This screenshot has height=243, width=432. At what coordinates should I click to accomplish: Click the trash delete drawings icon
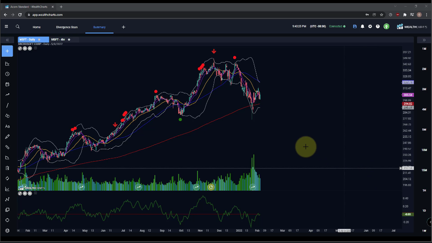coord(7,168)
